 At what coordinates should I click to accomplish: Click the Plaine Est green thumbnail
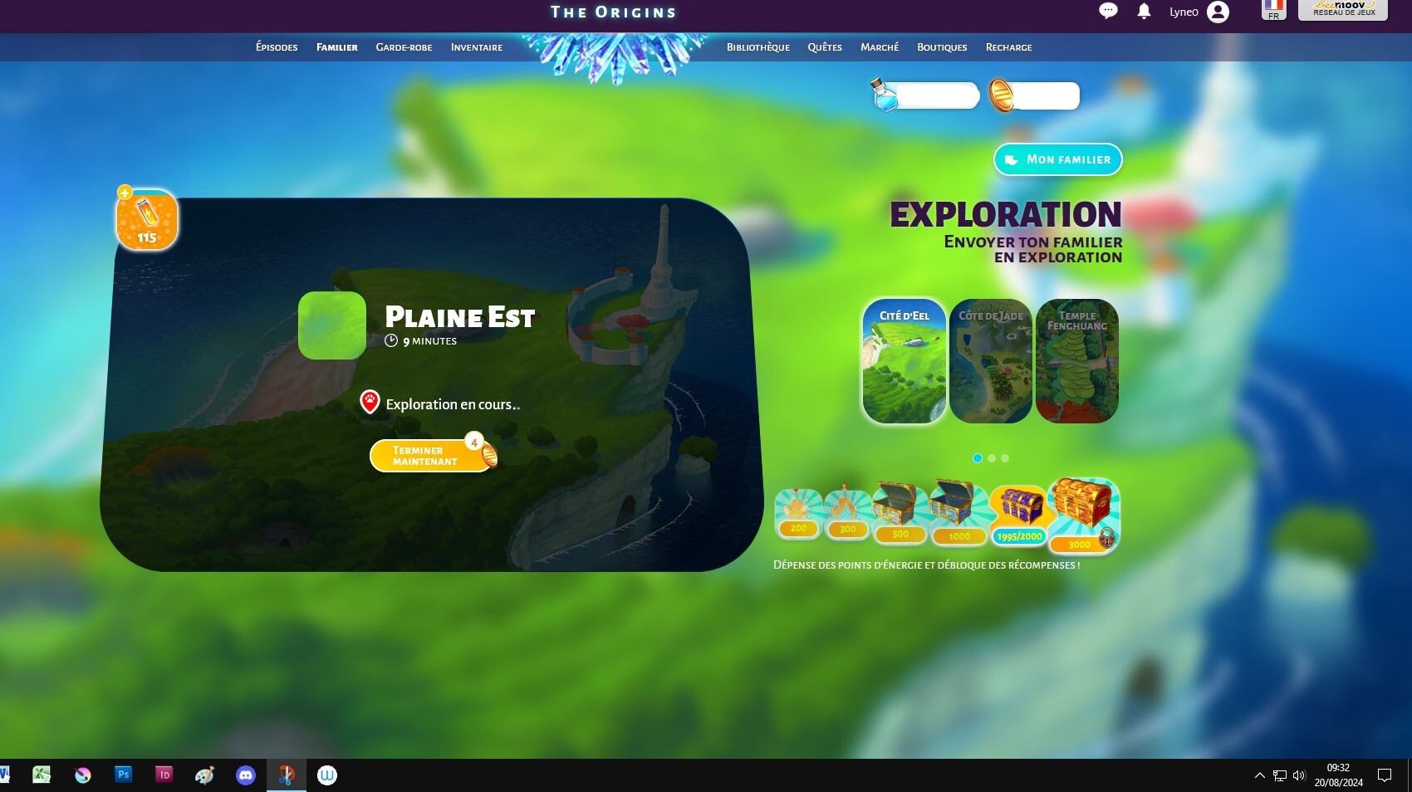click(332, 325)
